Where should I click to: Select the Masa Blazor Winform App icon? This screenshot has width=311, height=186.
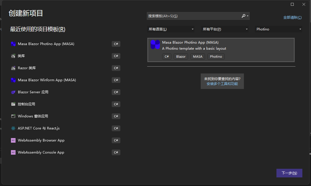click(x=13, y=80)
